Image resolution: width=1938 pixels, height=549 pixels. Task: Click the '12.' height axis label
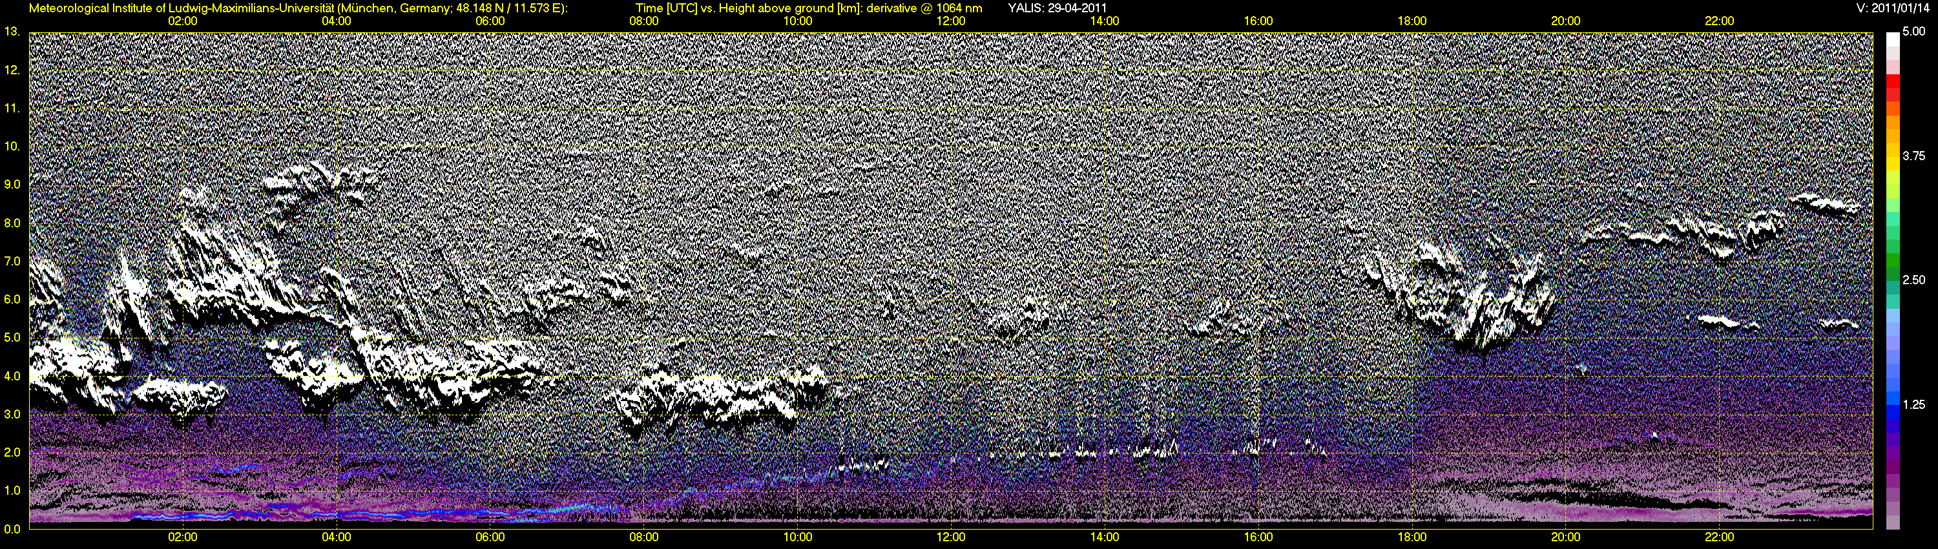coord(11,70)
